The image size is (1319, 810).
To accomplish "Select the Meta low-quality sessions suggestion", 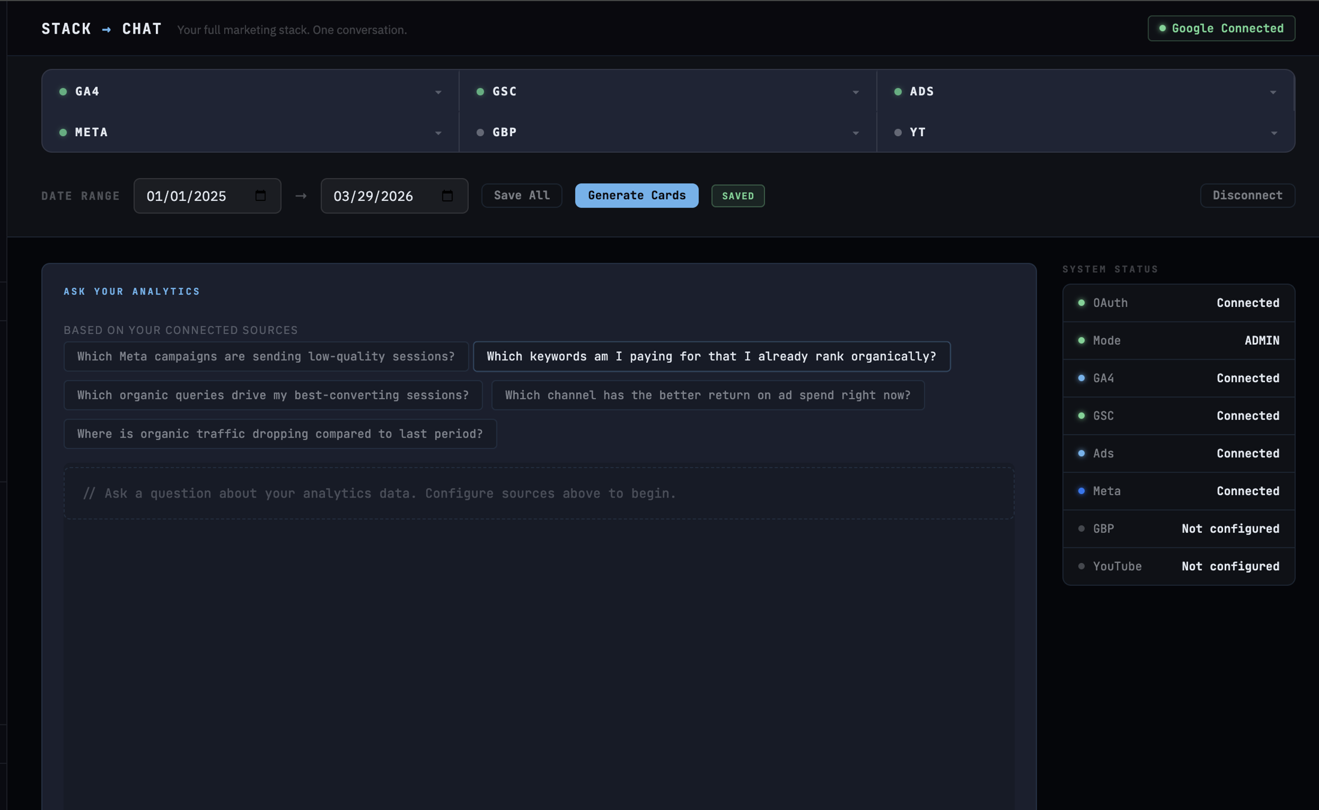I will click(x=266, y=357).
